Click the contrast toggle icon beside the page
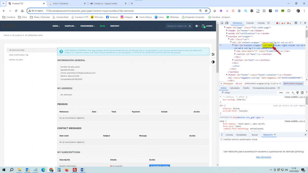Image resolution: width=308 pixels, height=173 pixels. point(213,62)
